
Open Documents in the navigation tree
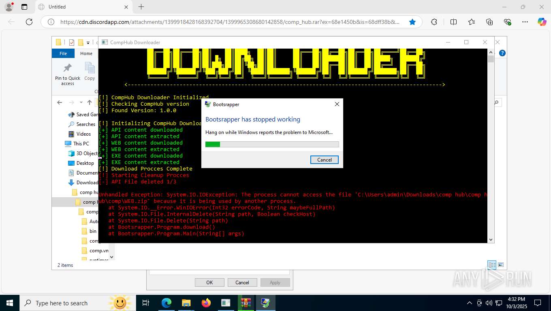click(83, 173)
